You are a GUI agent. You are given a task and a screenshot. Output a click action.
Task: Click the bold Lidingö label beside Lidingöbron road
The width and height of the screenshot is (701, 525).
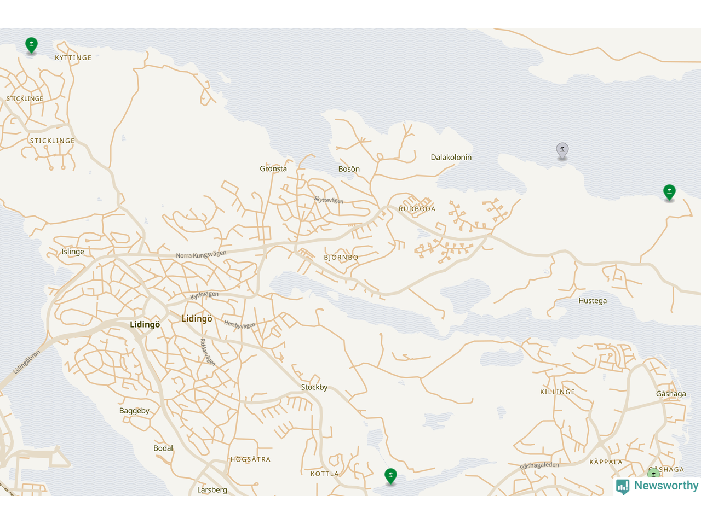point(145,324)
